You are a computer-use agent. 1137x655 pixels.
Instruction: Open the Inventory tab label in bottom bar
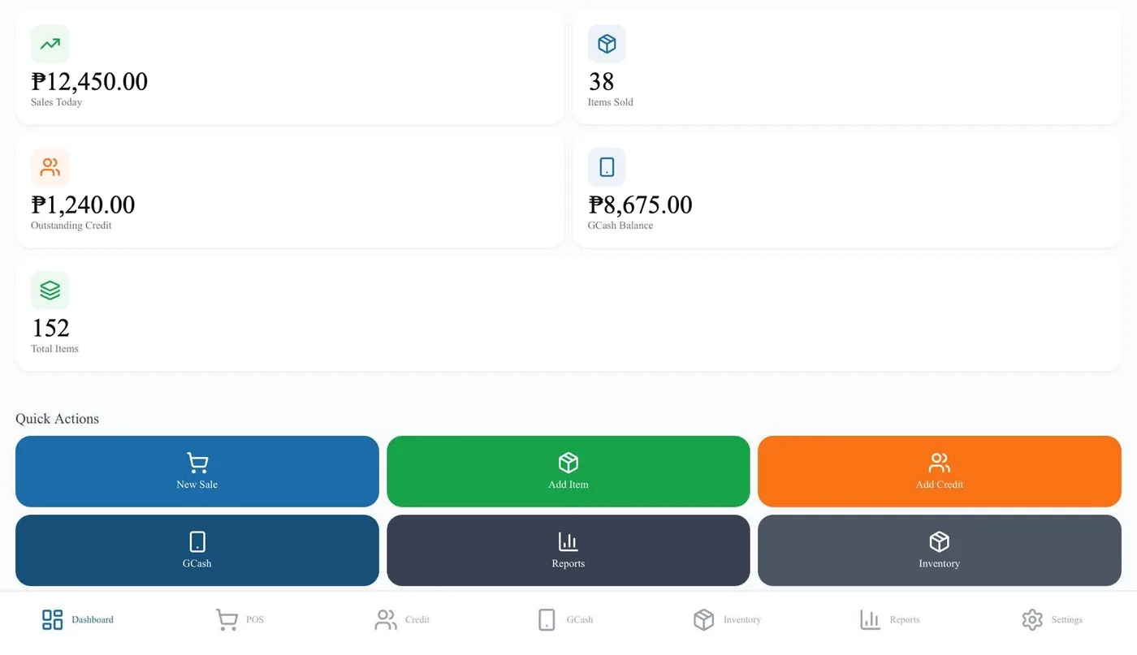point(742,620)
